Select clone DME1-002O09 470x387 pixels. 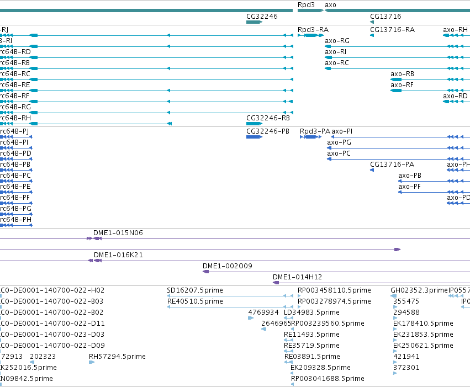(228, 266)
